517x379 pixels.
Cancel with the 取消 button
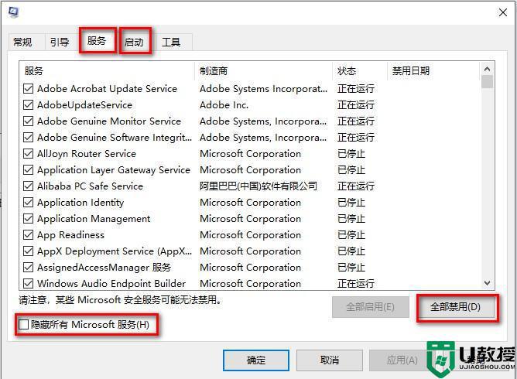pos(330,360)
